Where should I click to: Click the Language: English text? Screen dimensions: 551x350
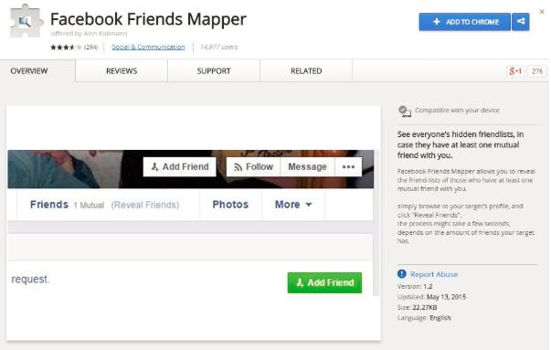coord(424,318)
